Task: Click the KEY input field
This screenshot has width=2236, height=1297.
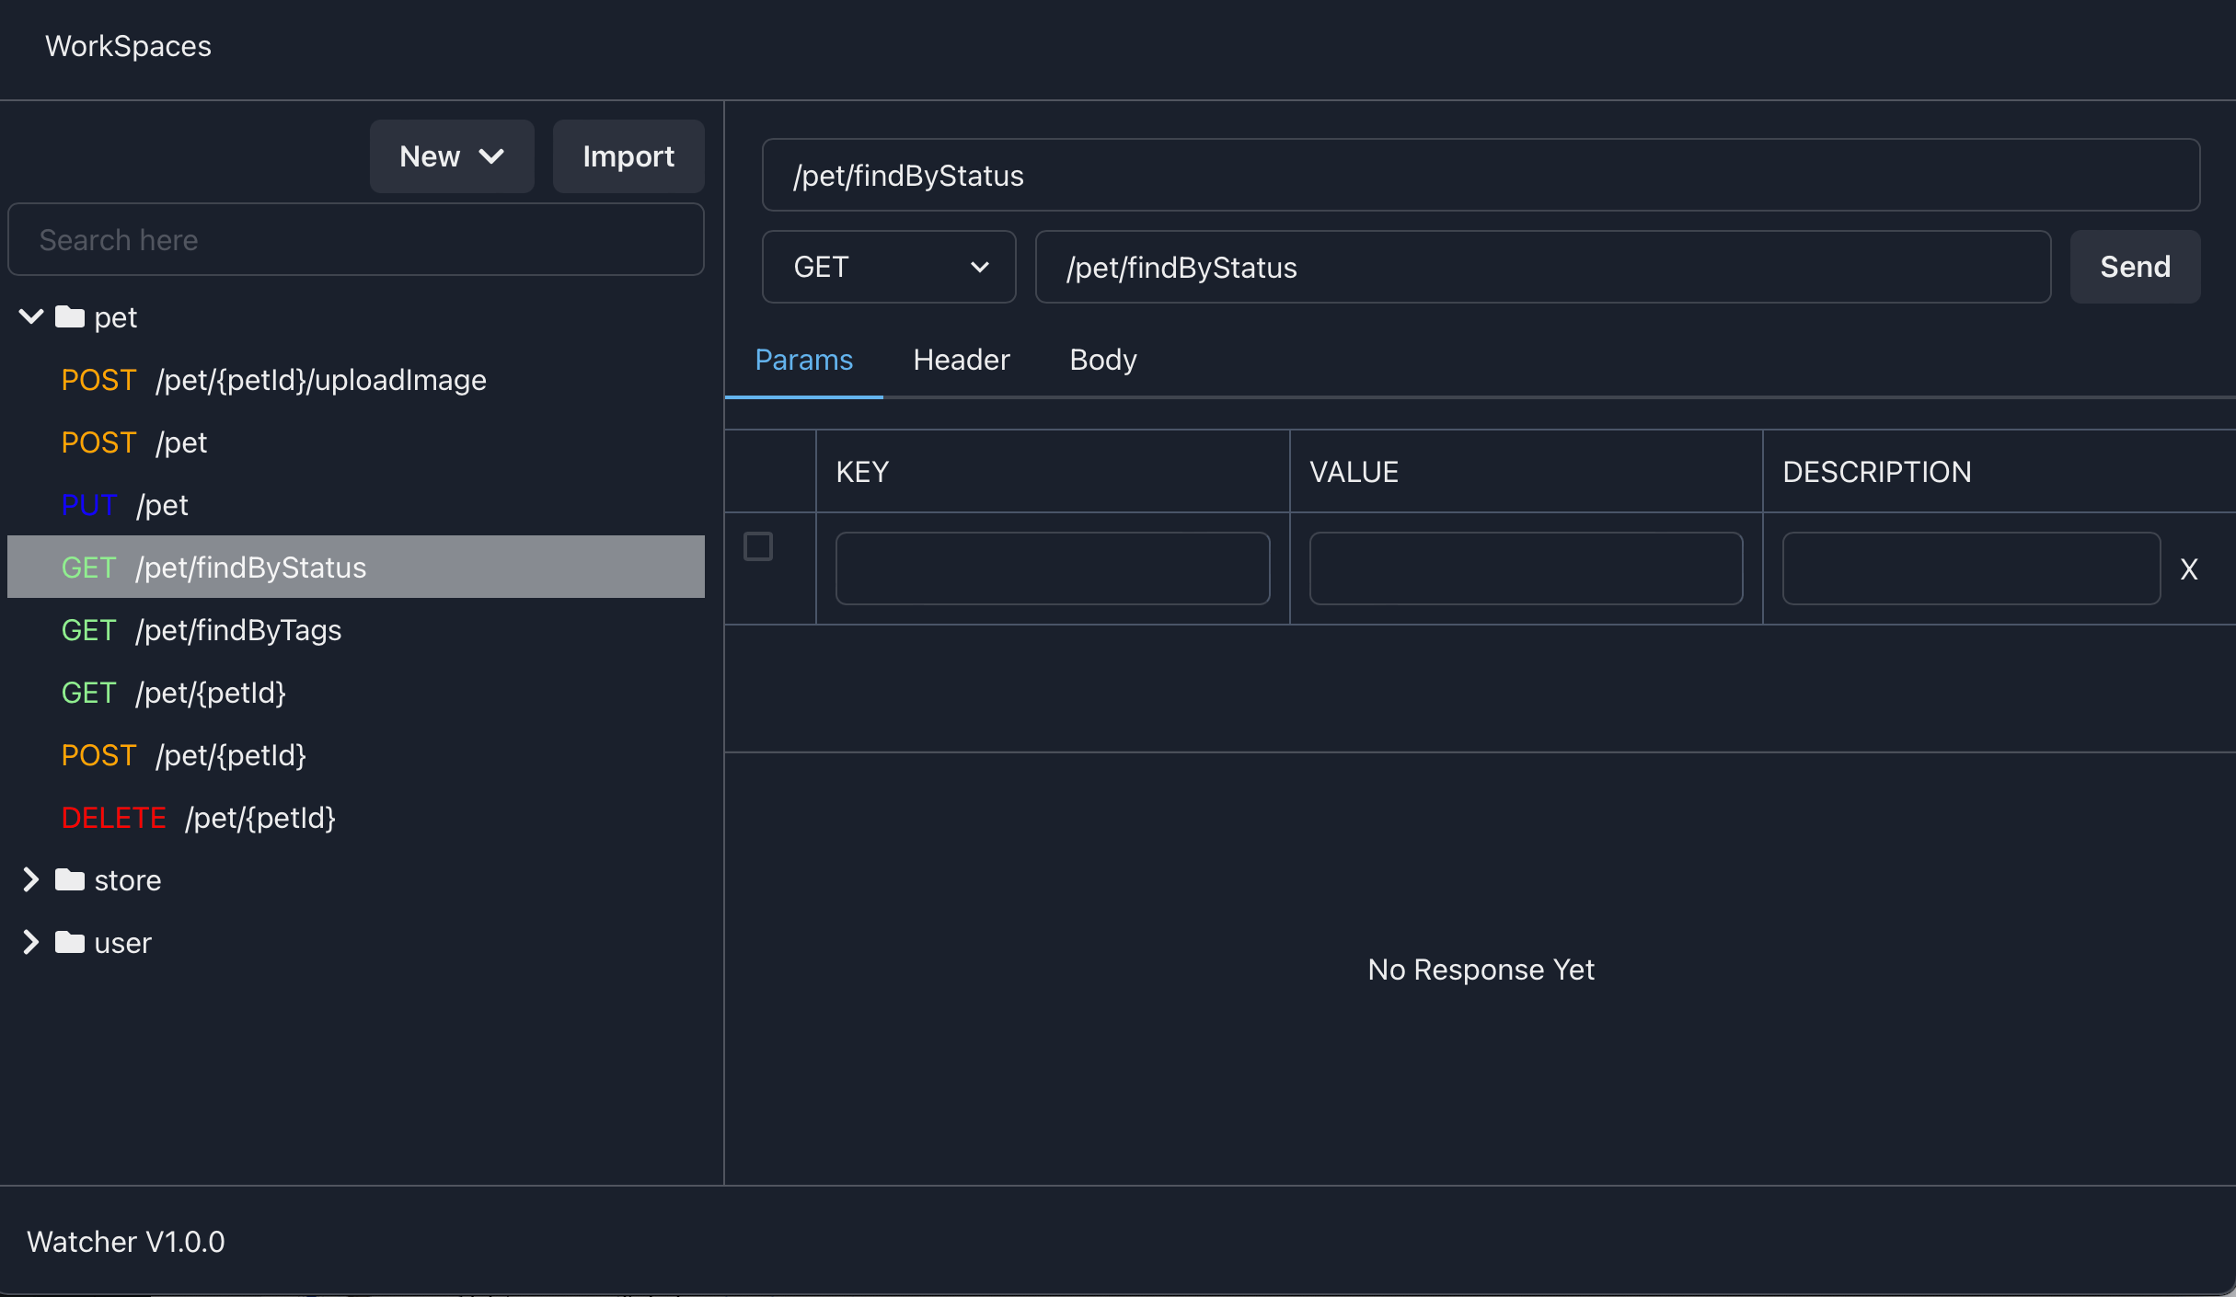Action: pyautogui.click(x=1052, y=568)
